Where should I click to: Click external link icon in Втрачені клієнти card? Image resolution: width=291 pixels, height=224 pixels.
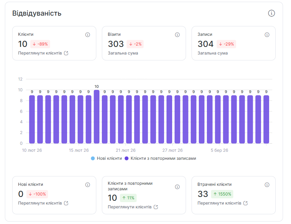(x=245, y=203)
